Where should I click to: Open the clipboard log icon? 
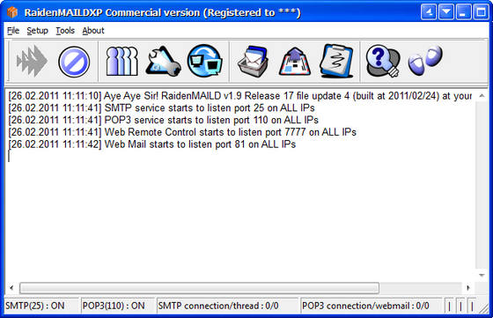coord(336,61)
